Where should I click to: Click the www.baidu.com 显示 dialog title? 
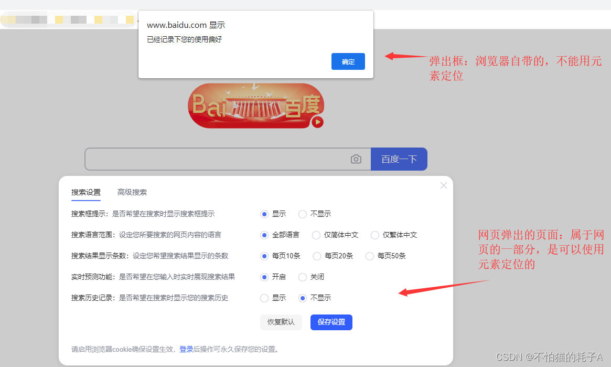point(186,25)
